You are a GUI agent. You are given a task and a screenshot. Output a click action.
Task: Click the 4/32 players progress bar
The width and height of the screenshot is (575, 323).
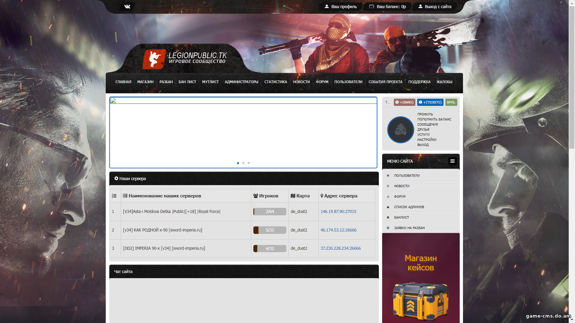point(270,248)
